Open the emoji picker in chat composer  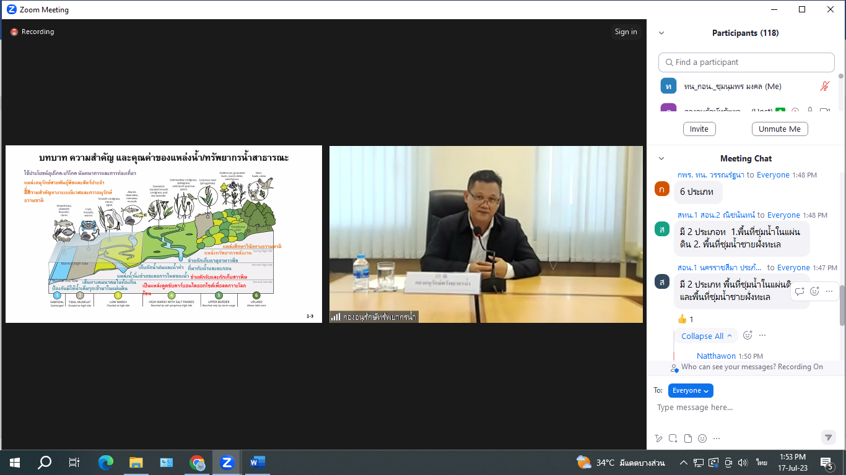[702, 439]
